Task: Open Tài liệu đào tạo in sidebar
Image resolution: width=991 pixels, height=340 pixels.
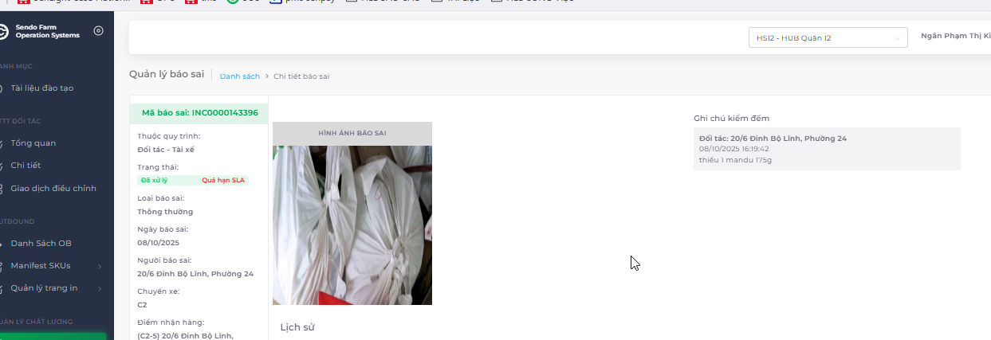Action: (x=42, y=88)
